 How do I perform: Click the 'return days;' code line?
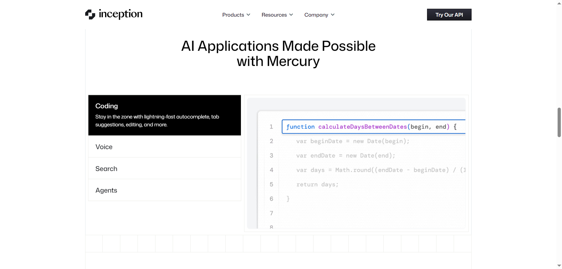click(317, 184)
